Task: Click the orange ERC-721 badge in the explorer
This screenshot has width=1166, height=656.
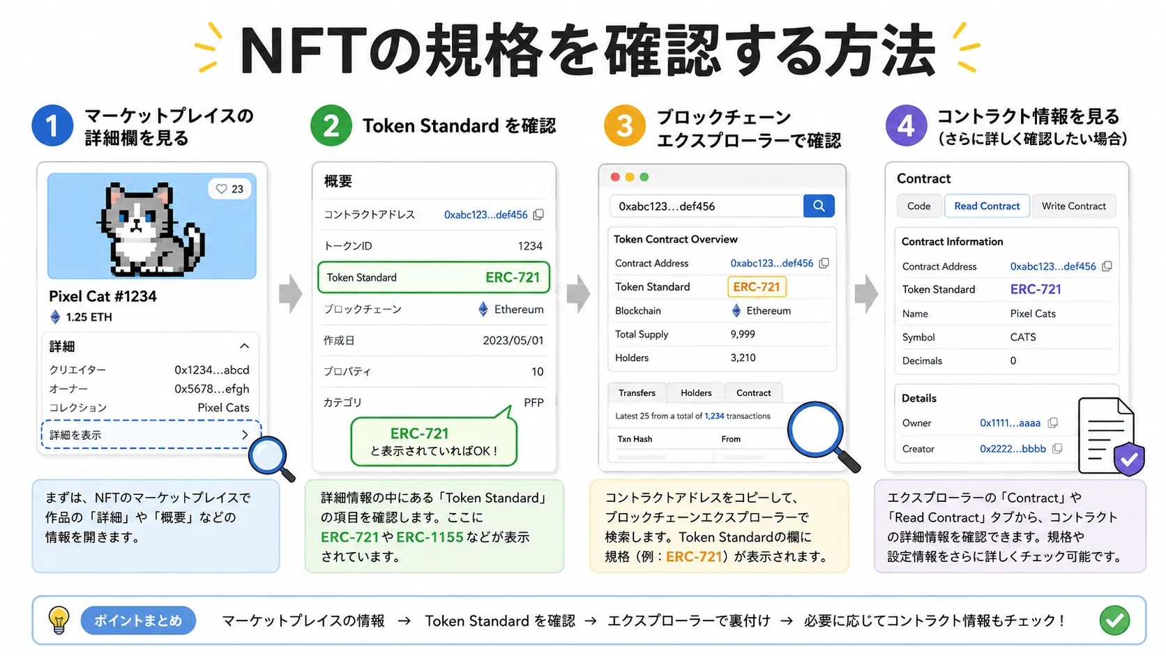Action: click(x=757, y=287)
